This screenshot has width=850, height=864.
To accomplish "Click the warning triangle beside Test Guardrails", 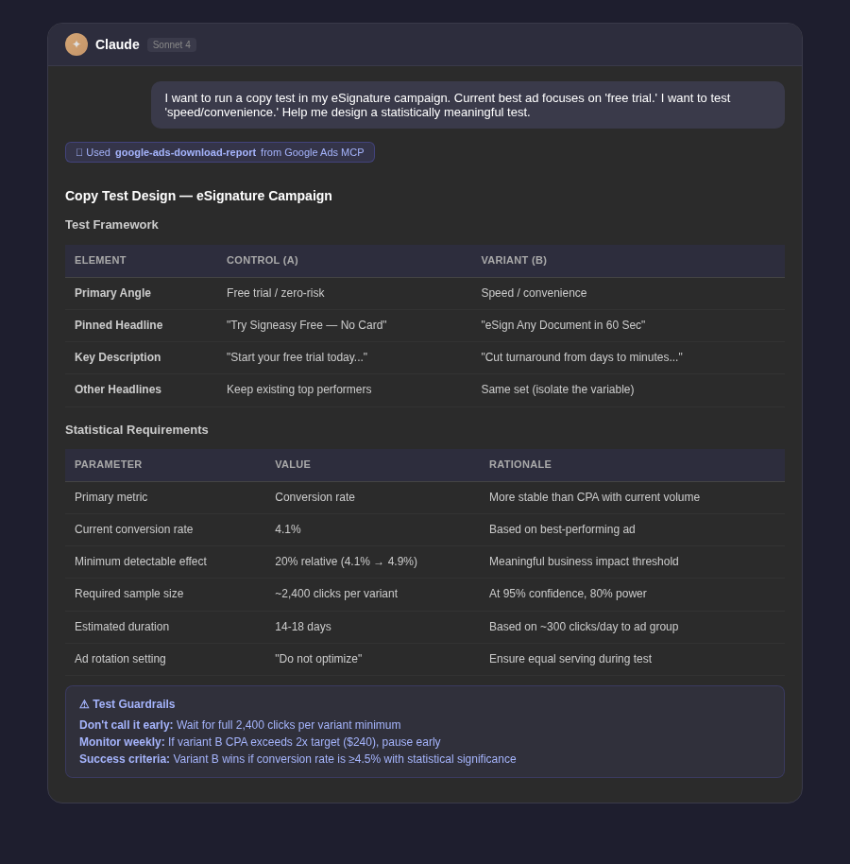I will pos(85,703).
